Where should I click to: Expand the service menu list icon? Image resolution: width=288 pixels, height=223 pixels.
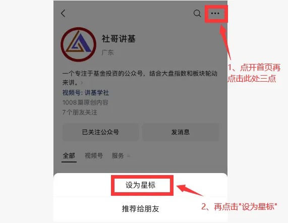coord(129,156)
